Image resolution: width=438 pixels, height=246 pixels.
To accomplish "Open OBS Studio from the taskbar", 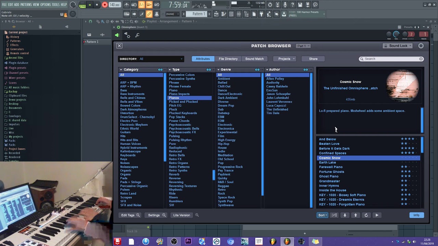I will tap(173, 242).
